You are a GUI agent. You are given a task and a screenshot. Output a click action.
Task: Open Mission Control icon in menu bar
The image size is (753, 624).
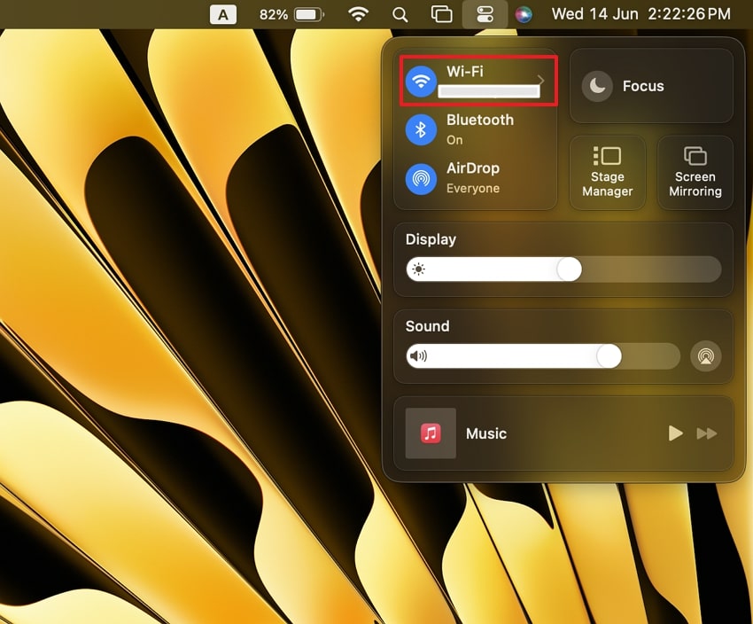441,14
